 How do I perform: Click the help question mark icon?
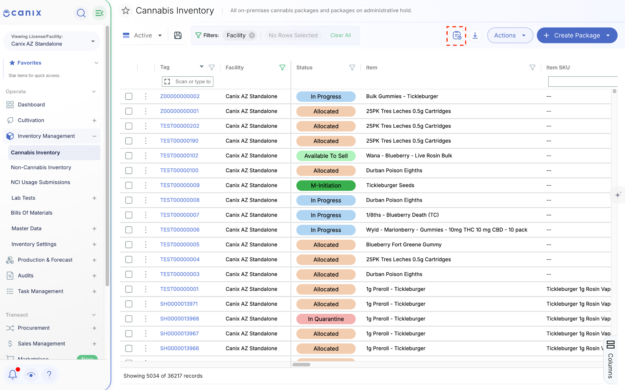click(x=49, y=374)
